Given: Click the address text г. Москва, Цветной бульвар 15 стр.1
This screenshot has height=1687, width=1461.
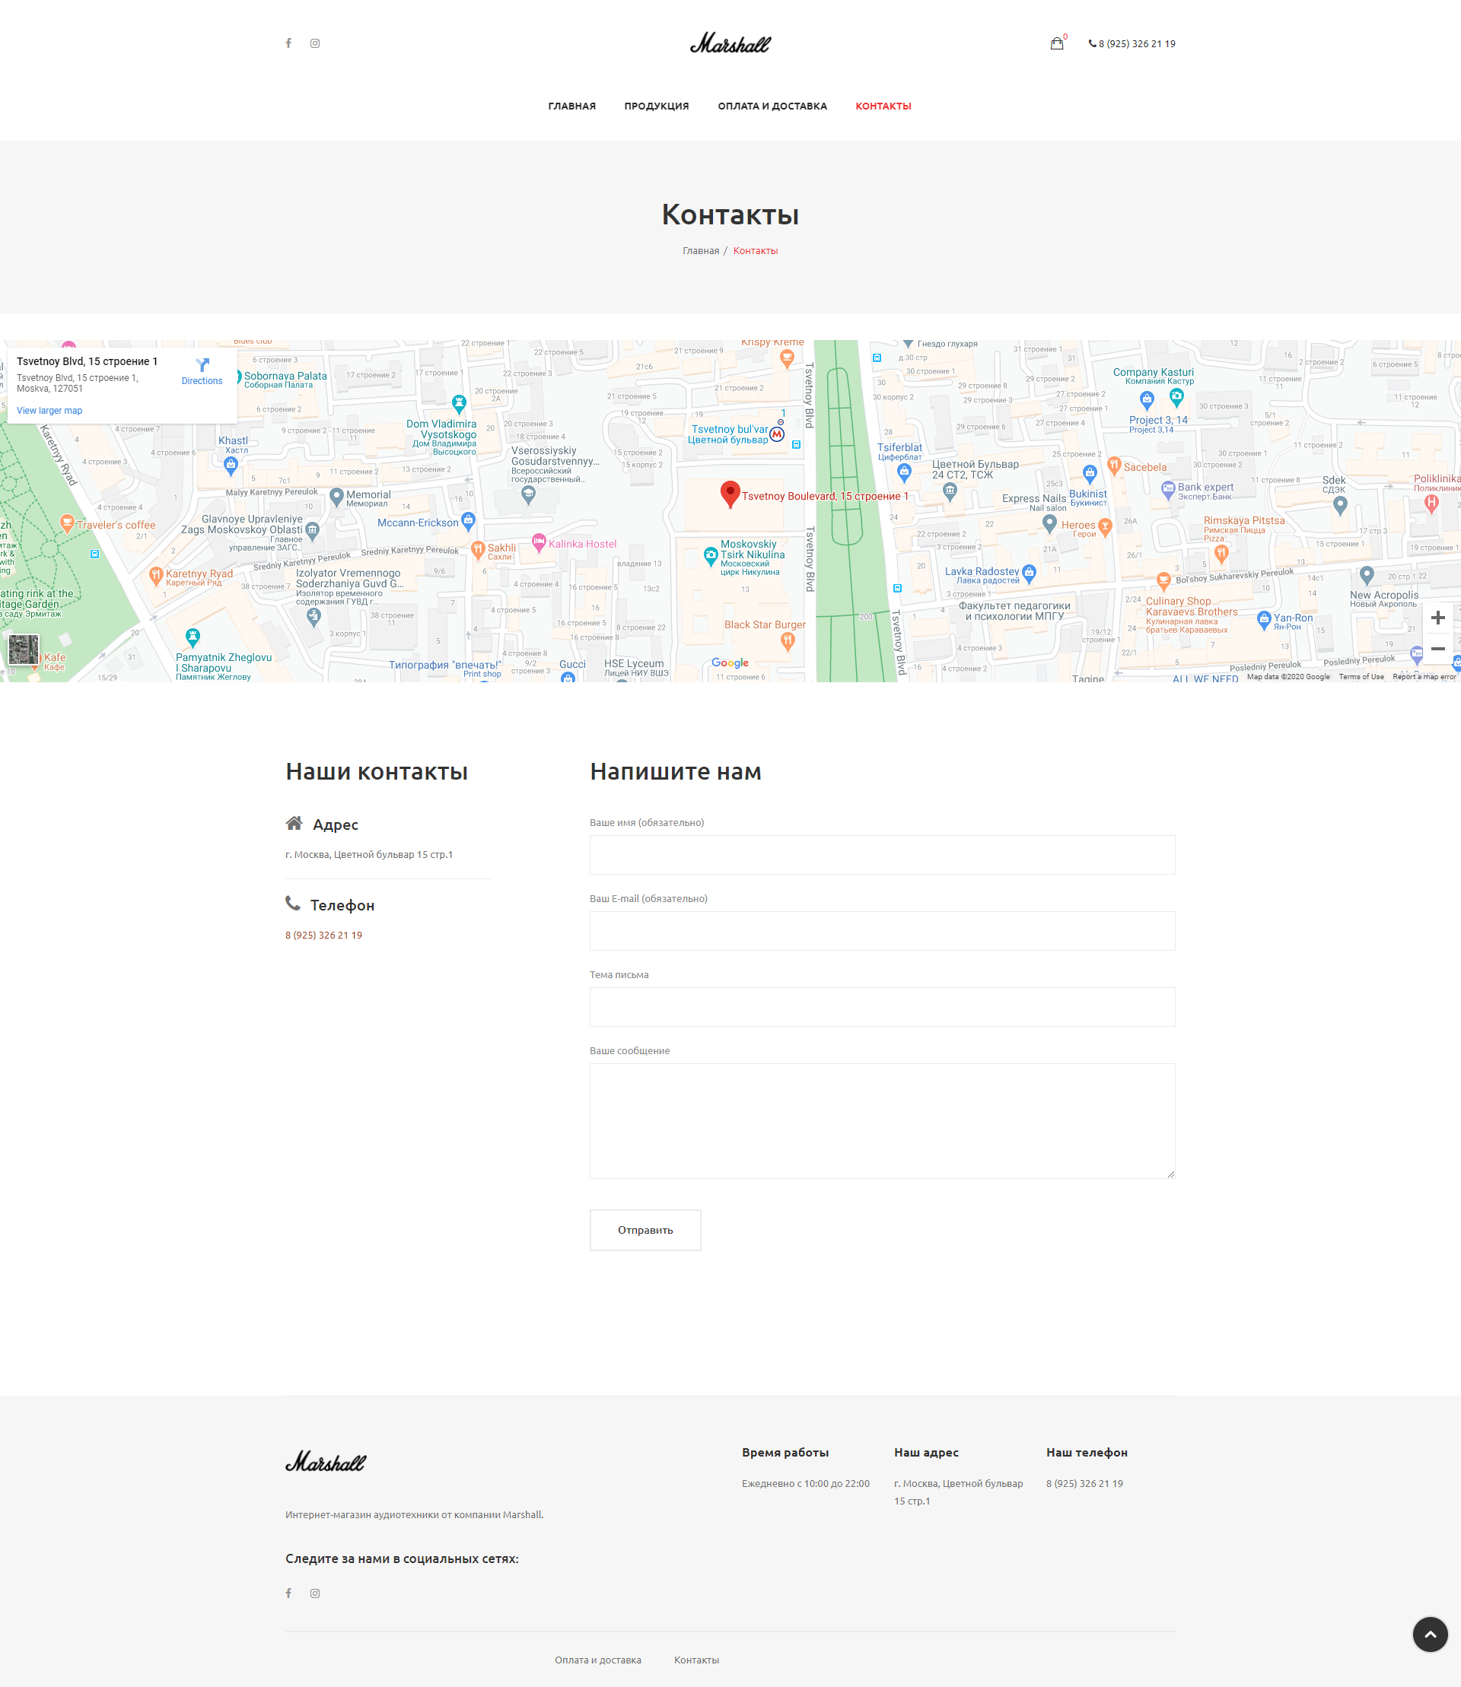Looking at the screenshot, I should (x=368, y=855).
